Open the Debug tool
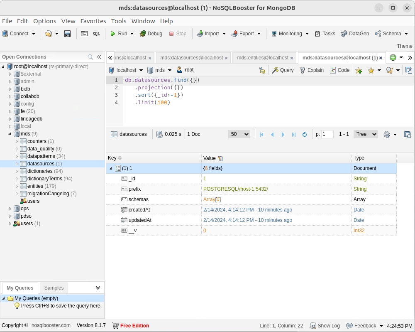This screenshot has height=332, width=415. [151, 34]
